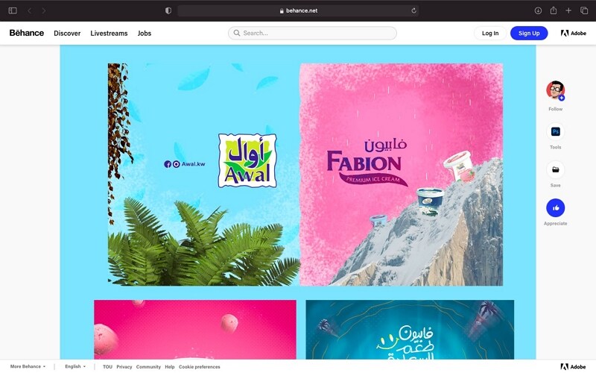Screen dimensions: 596x373
Task: Open the Help footer link
Action: [170, 367]
